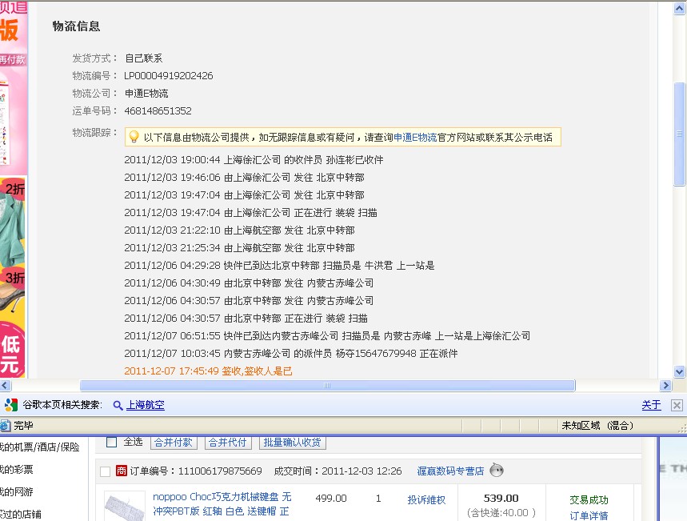Open the noppoo Choc keyboard product link
The width and height of the screenshot is (687, 521).
pos(222,504)
